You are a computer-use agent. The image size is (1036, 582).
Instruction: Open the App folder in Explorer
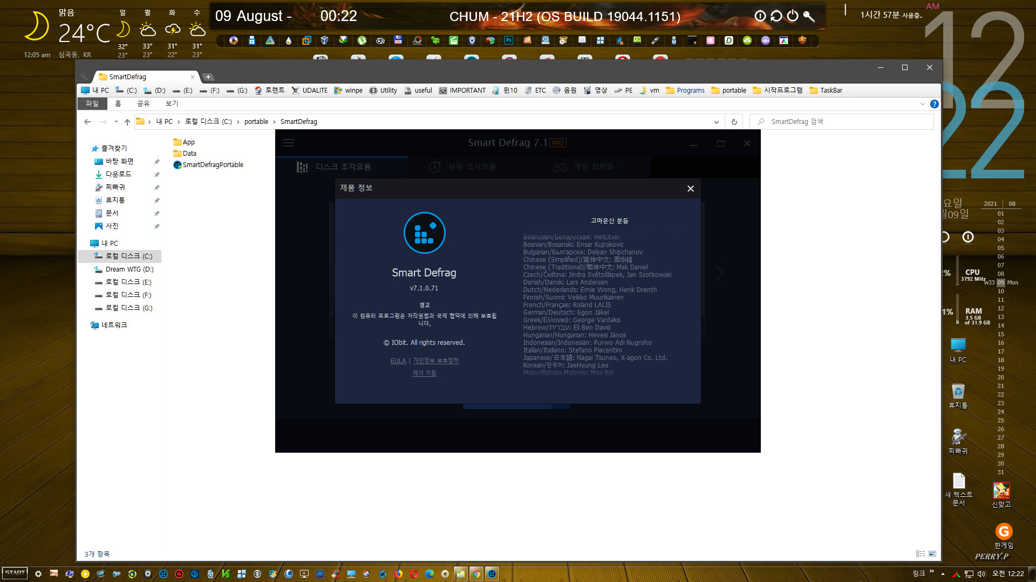click(x=184, y=142)
